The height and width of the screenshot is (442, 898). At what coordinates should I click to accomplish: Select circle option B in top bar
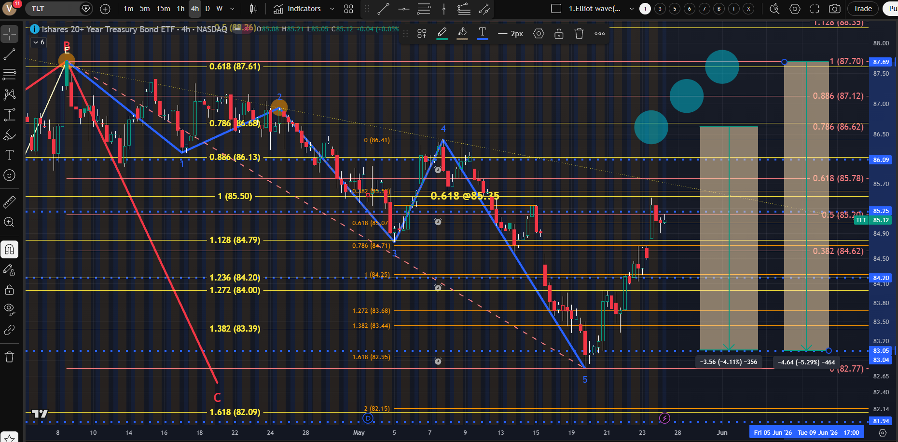click(719, 9)
